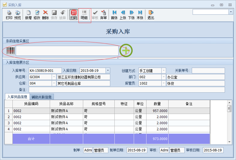This screenshot has width=236, height=160.
Task: Open 预览 print preview
Action: 18,15
